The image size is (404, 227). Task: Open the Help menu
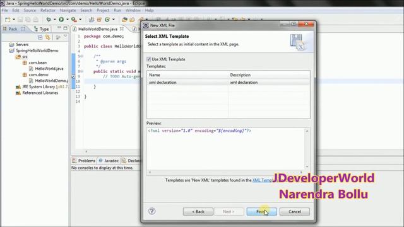tap(149, 11)
